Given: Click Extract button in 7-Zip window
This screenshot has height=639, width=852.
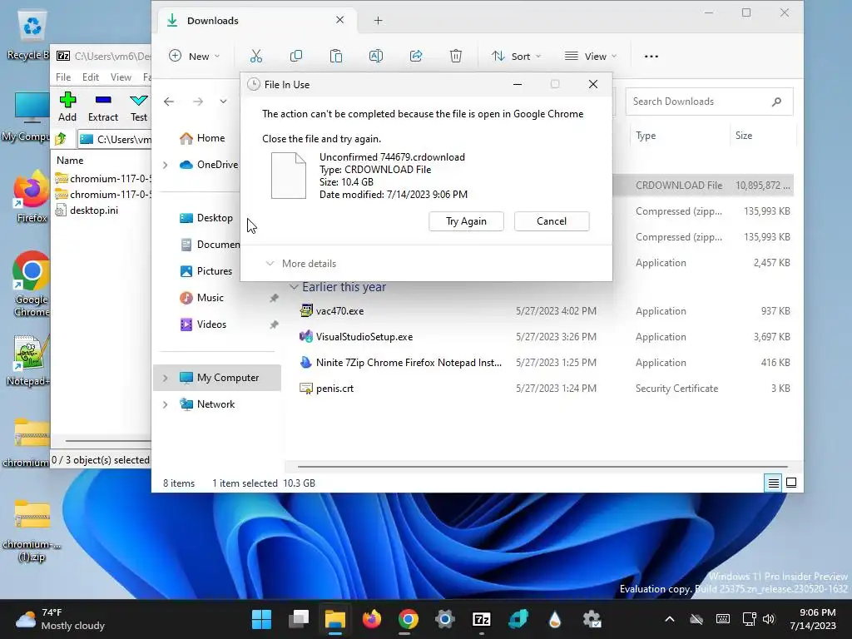Looking at the screenshot, I should [102, 107].
